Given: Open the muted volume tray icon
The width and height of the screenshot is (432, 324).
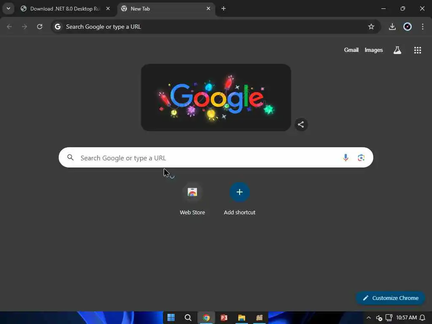Looking at the screenshot, I should pyautogui.click(x=379, y=318).
